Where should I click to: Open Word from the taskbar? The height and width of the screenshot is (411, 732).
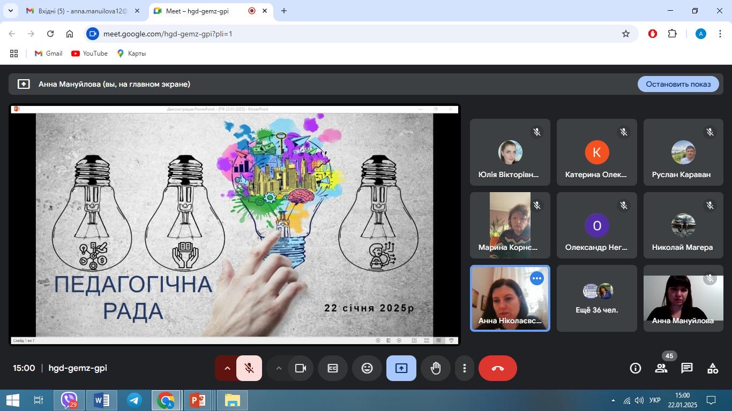click(102, 400)
